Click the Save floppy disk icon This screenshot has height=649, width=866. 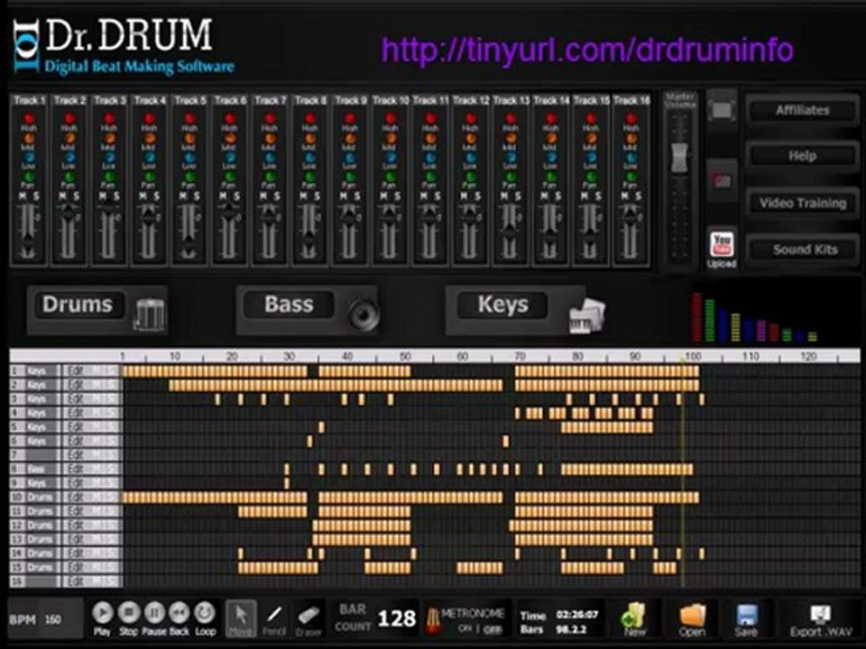tap(746, 614)
